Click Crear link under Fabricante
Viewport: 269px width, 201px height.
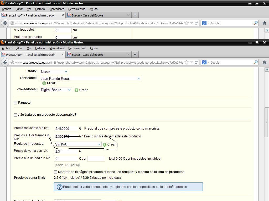(x=51, y=83)
